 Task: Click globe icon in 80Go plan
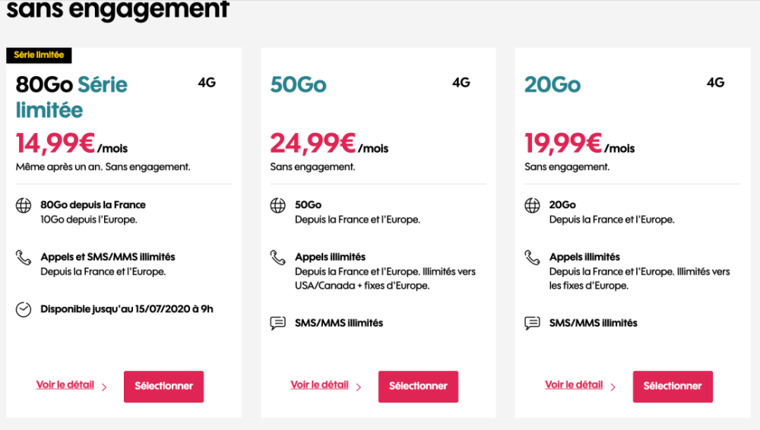click(x=24, y=205)
